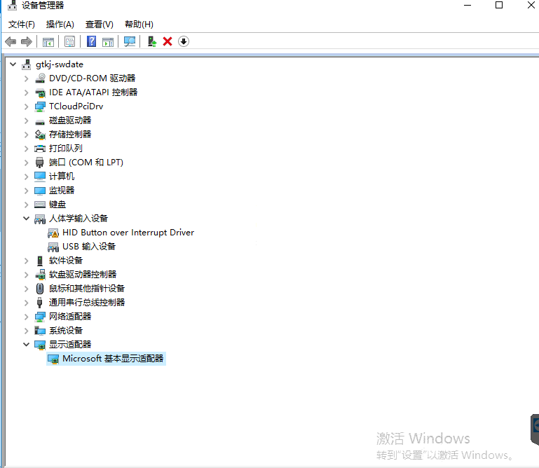Expand the 键盘 category
This screenshot has width=539, height=468.
tap(26, 205)
